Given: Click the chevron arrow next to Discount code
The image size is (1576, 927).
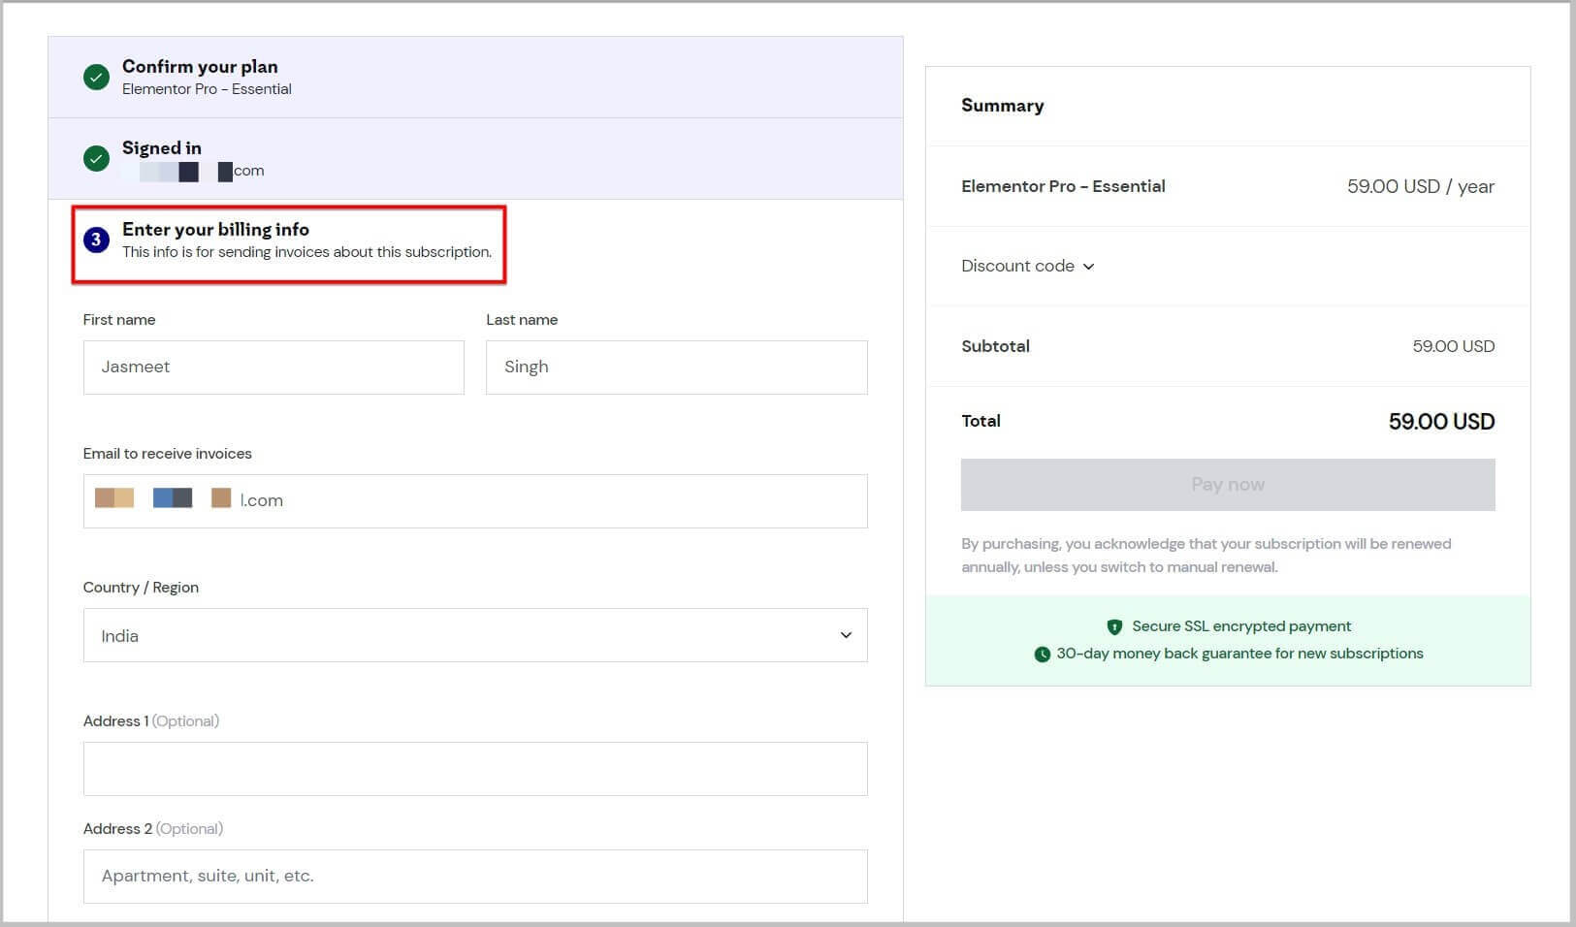Looking at the screenshot, I should [x=1088, y=267].
